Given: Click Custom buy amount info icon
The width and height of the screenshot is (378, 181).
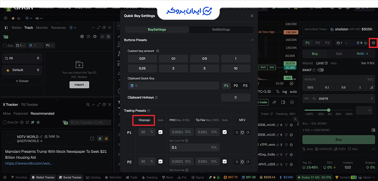Looking at the screenshot, I should click(x=157, y=51).
